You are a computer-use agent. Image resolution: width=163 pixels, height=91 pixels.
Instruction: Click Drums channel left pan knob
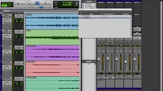99,42
